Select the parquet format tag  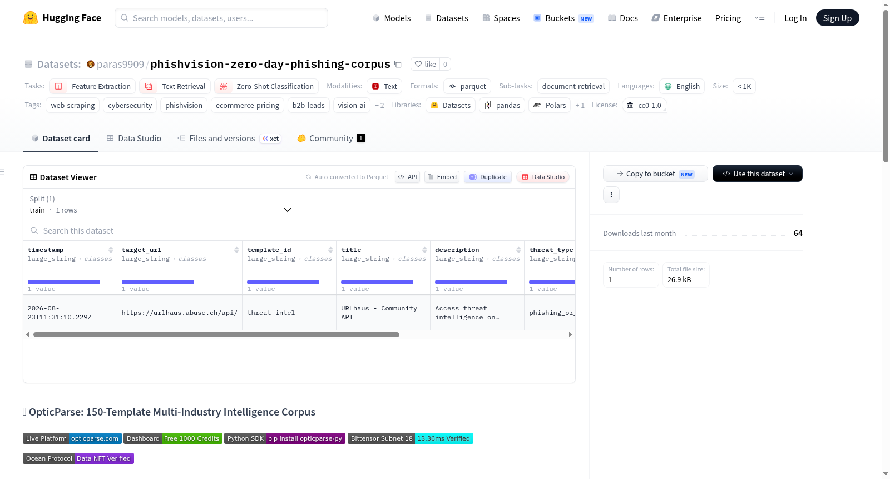[467, 86]
